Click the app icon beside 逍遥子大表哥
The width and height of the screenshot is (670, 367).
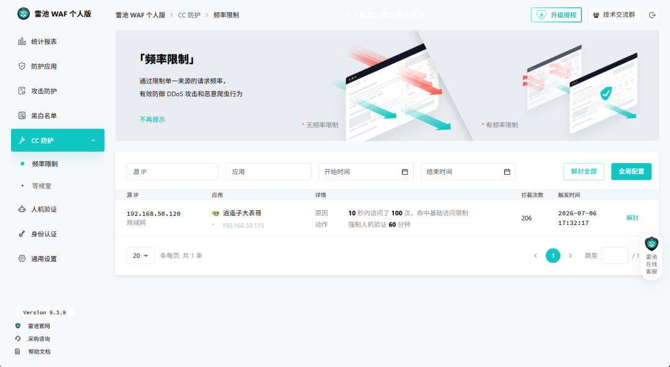pyautogui.click(x=215, y=213)
